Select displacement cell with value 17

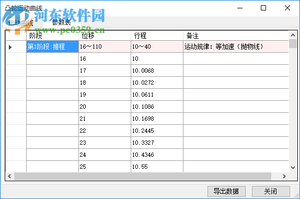[x=105, y=71]
